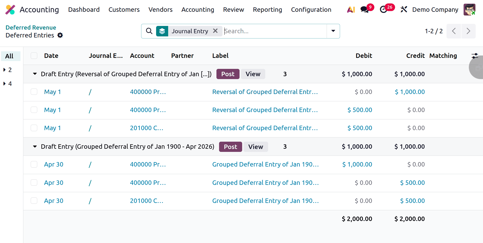Click the Accounting app logo
The width and height of the screenshot is (483, 243).
(x=10, y=9)
